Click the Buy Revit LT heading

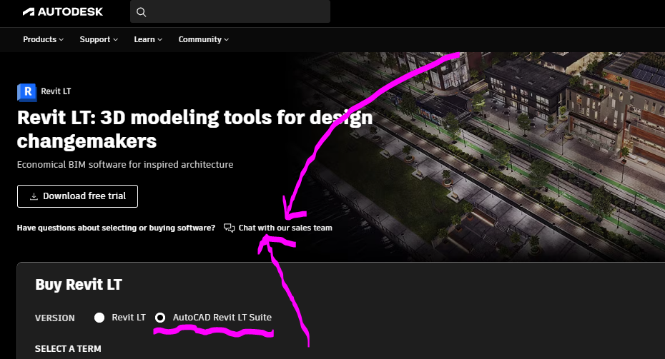[x=79, y=285]
